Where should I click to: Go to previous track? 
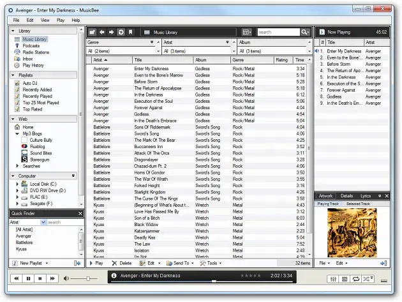(x=16, y=278)
